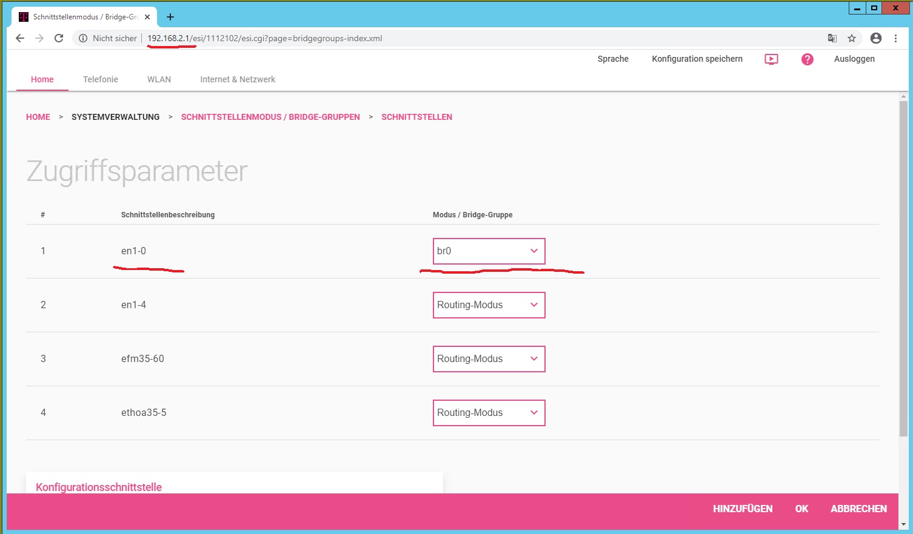The image size is (913, 534).
Task: Click the HOME breadcrumb link
Action: coord(38,117)
